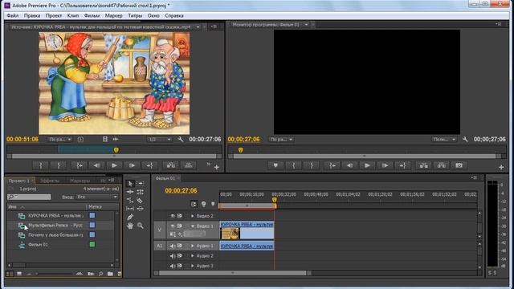Select the Ripple Edit tool
This screenshot has width=514, height=289.
click(x=130, y=192)
